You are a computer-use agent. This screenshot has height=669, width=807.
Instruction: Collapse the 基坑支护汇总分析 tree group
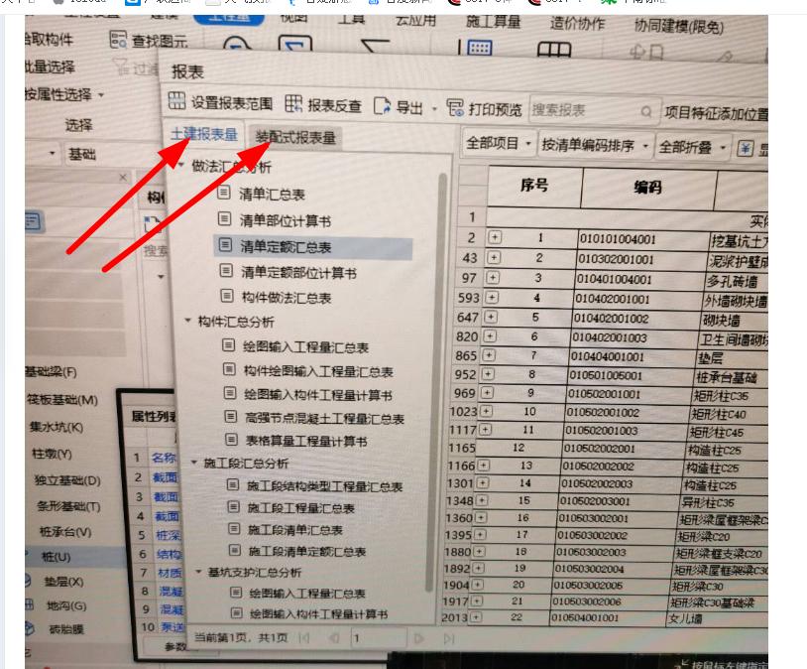point(198,572)
